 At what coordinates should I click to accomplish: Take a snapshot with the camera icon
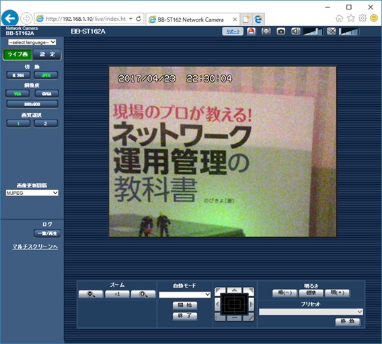pos(280,32)
